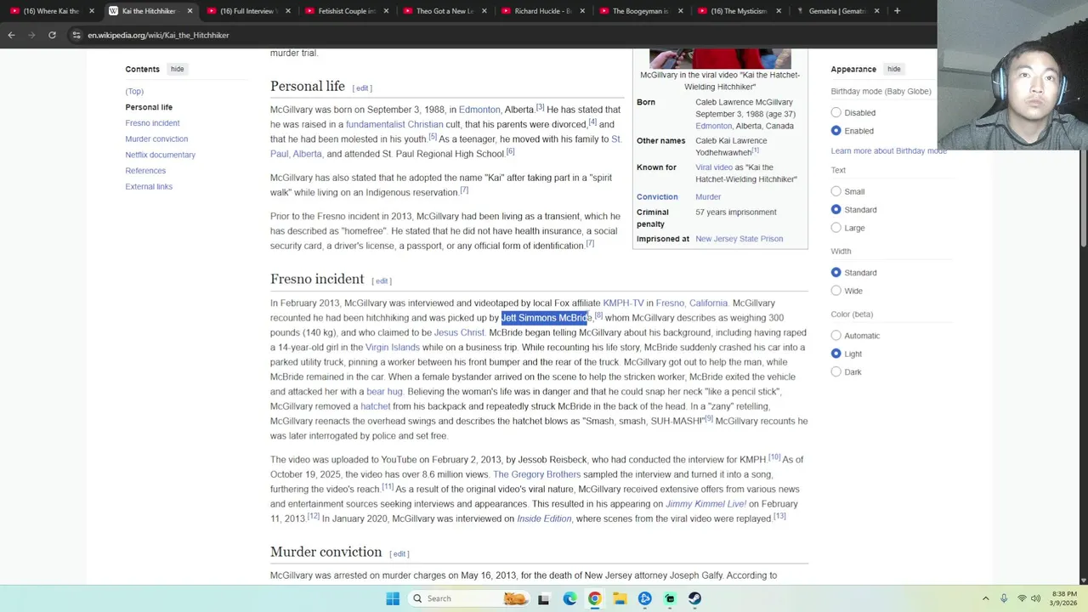Edit the Personal life section
This screenshot has height=612, width=1088.
[362, 88]
